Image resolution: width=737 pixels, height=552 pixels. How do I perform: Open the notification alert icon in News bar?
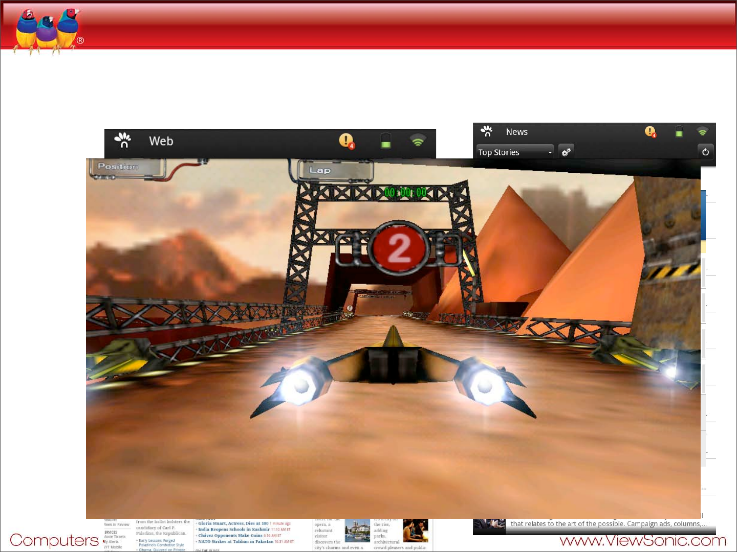[x=651, y=132]
